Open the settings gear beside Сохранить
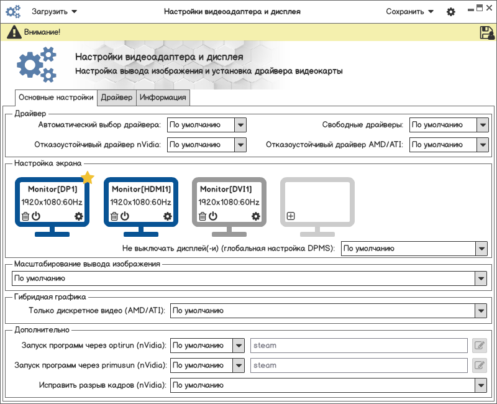The width and height of the screenshot is (497, 404). pyautogui.click(x=451, y=12)
